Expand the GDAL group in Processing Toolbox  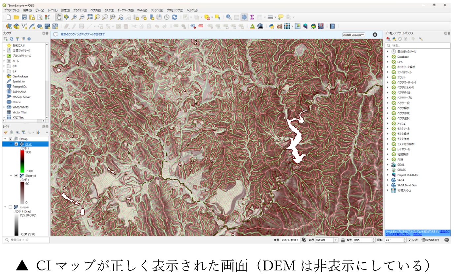click(388, 165)
